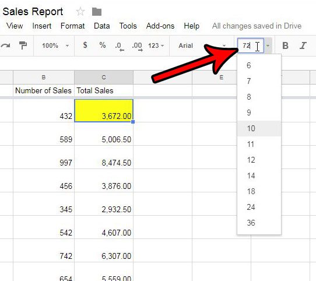Click the font size input field showing 72
The image size is (316, 281).
[251, 45]
